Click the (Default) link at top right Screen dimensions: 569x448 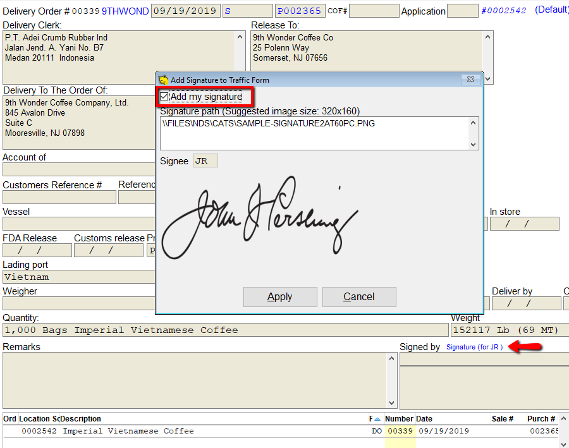[x=551, y=10]
